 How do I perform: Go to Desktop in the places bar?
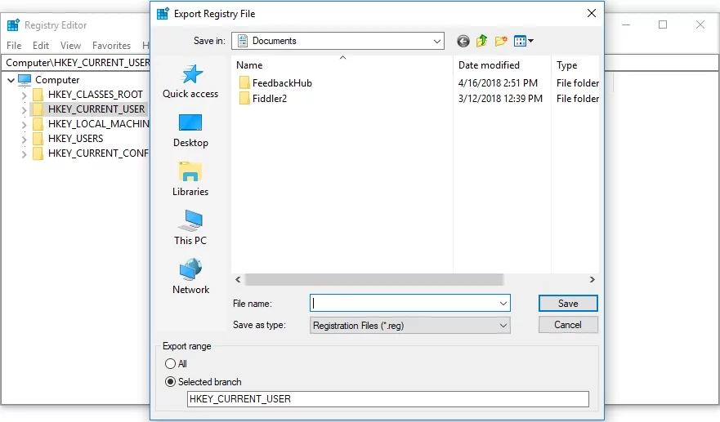pyautogui.click(x=190, y=131)
